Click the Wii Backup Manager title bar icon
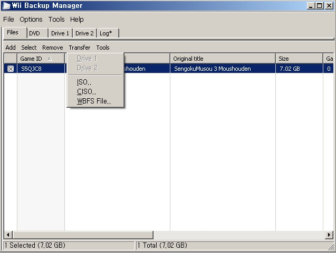Viewport: 336px width, 253px height. click(6, 6)
